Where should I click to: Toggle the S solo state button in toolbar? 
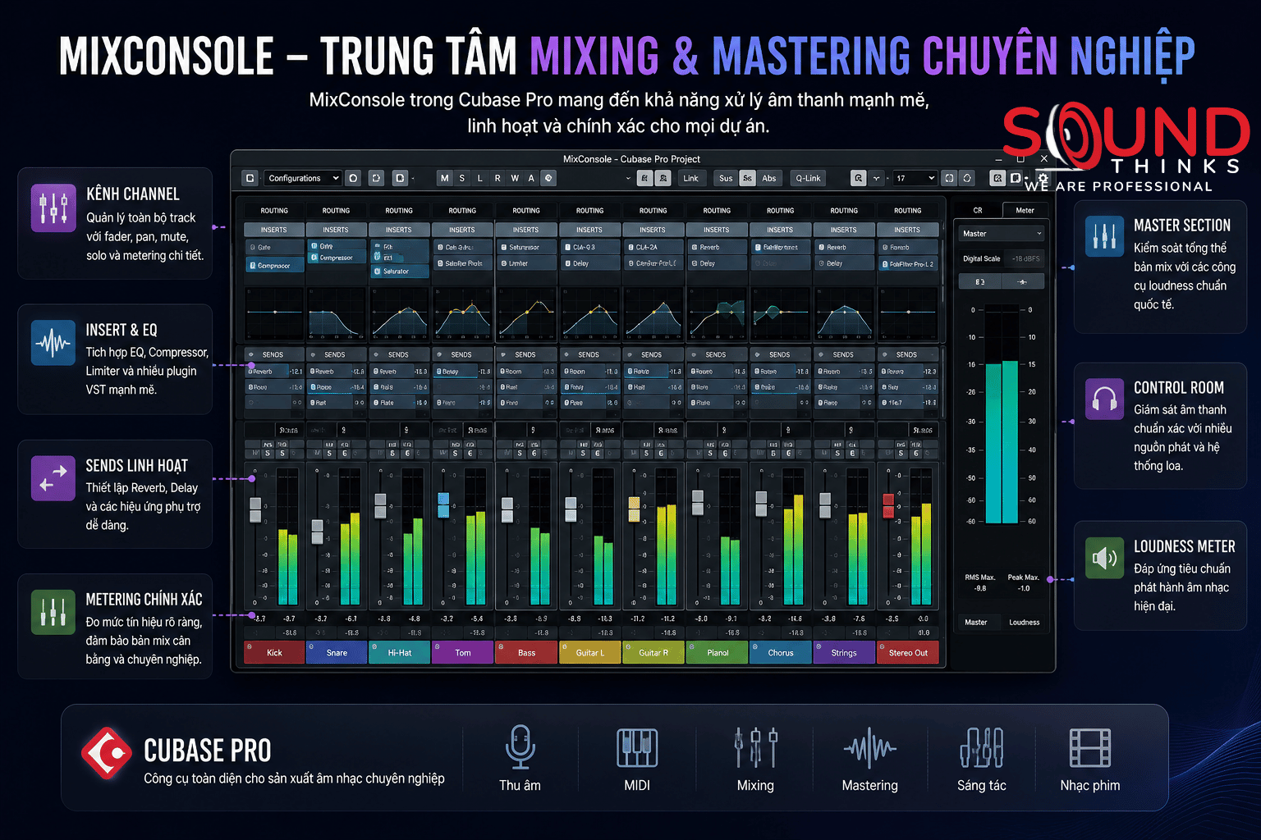[x=461, y=178]
